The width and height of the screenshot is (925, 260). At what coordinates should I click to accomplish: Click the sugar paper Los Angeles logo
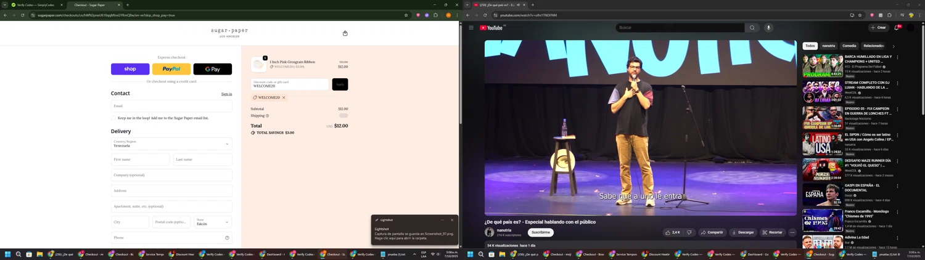[x=229, y=33]
